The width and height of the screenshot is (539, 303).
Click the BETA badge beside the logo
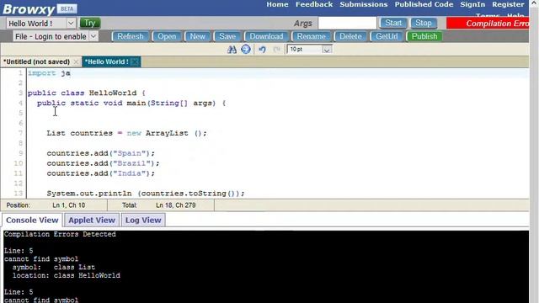tap(67, 8)
